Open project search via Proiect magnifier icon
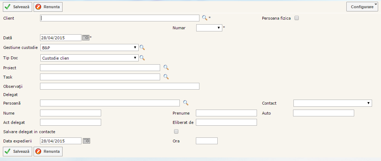381x161 pixels. coord(166,67)
